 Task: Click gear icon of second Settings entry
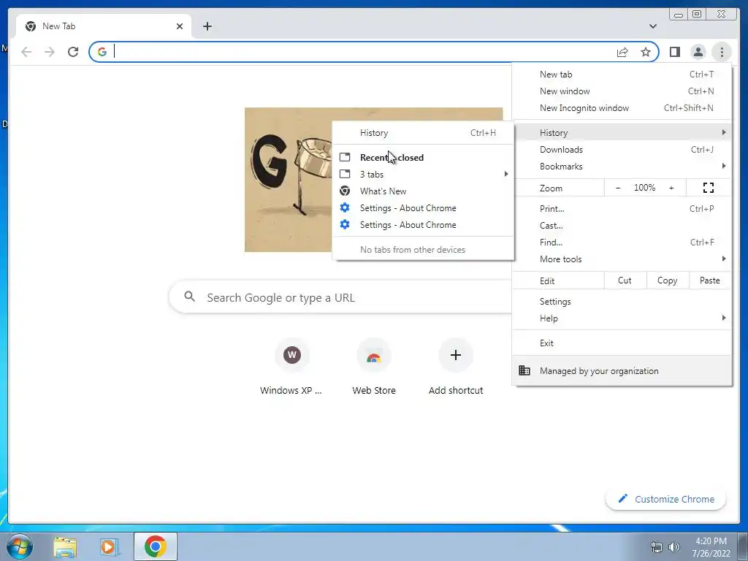point(345,225)
